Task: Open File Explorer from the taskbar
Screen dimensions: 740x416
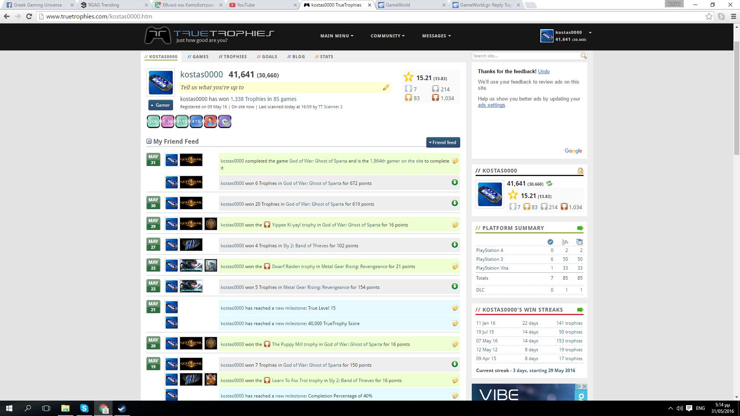Action: pyautogui.click(x=65, y=408)
